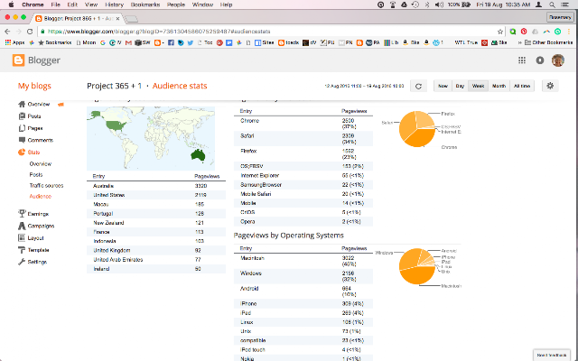Open the Earnings section in sidebar
Viewport: 578px width, 361px height.
33,214
